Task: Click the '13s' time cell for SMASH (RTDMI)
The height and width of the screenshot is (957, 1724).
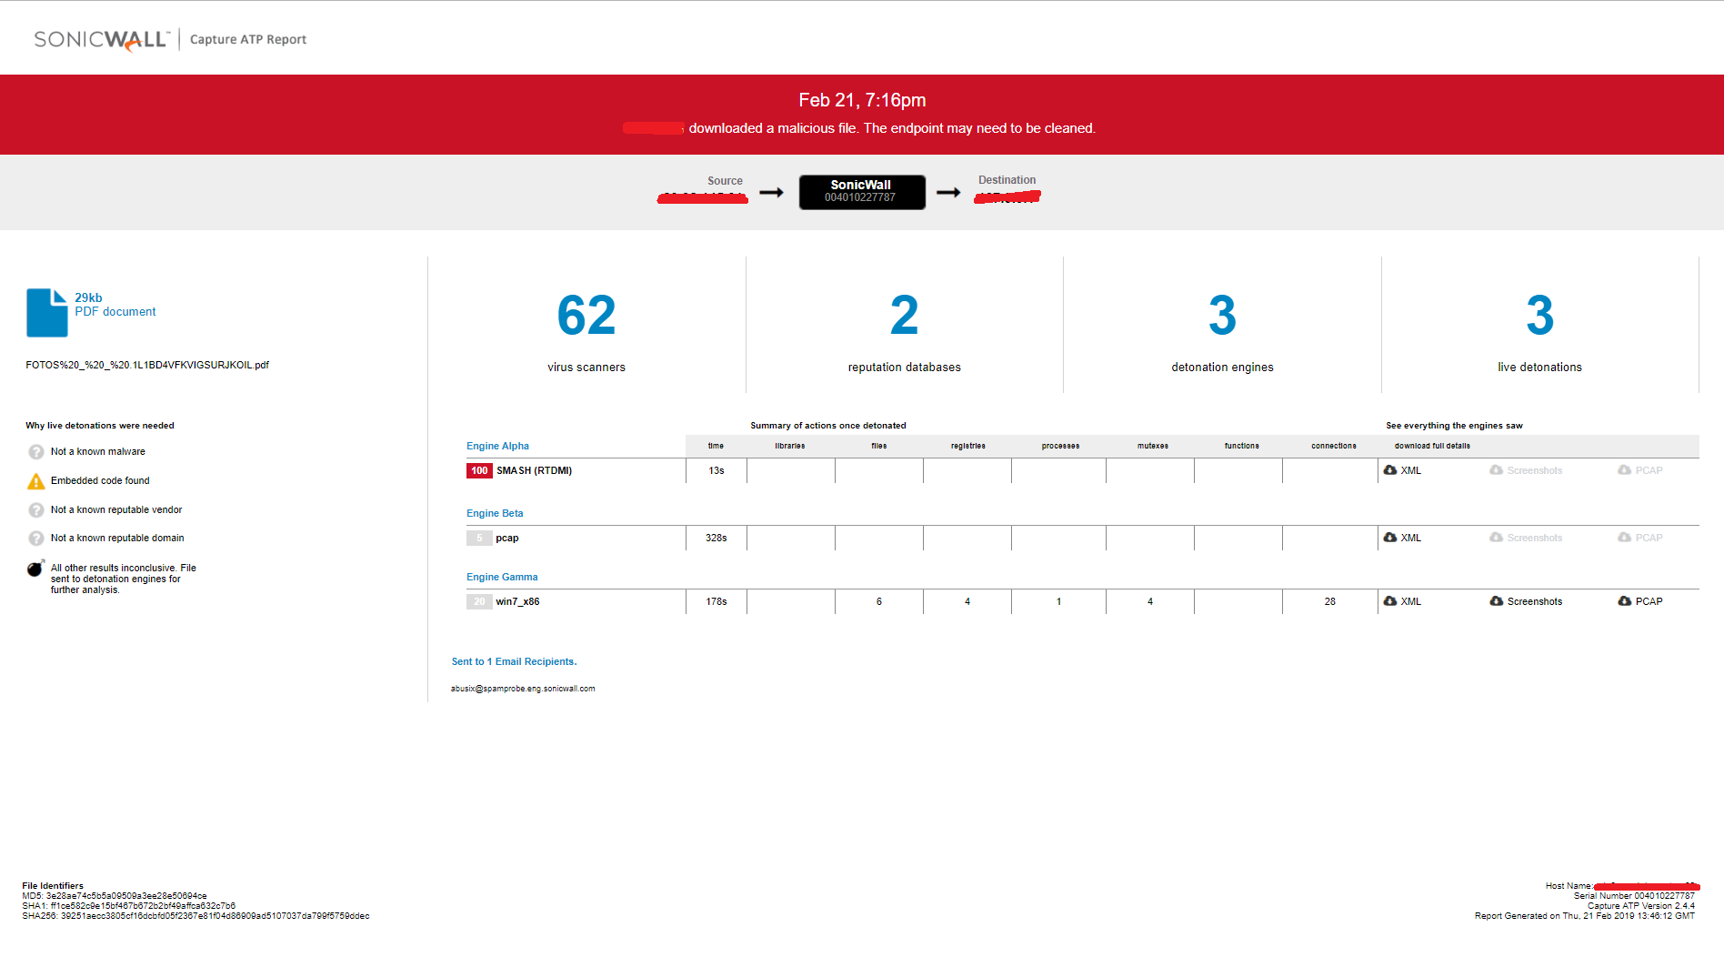Action: [717, 470]
